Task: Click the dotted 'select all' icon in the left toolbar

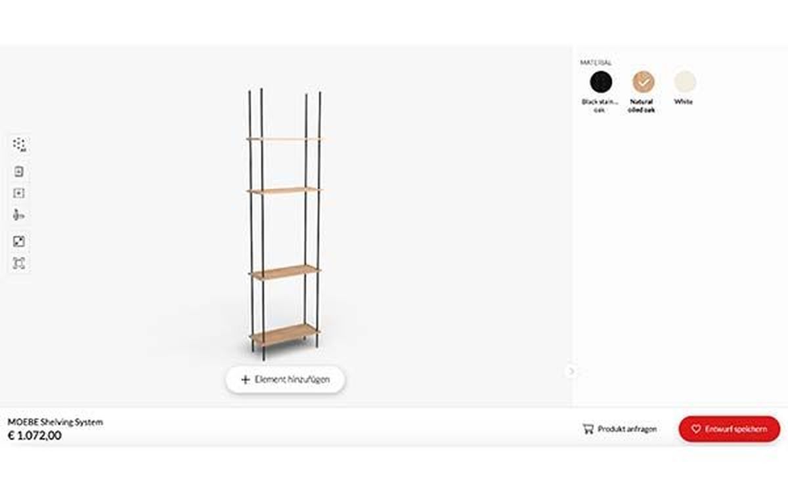Action: pyautogui.click(x=19, y=144)
